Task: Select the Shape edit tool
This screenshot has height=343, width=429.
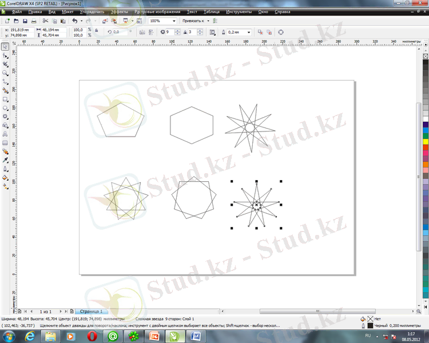Action: point(5,55)
